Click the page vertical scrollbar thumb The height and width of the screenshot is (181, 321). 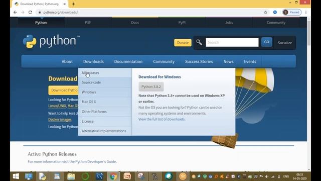pos(309,33)
